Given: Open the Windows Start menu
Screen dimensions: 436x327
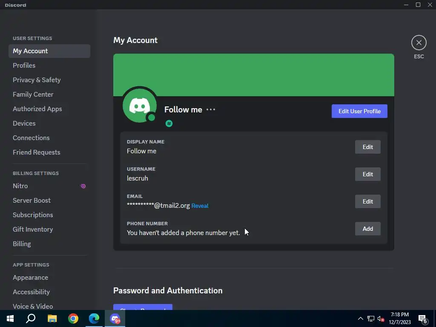Looking at the screenshot, I should tap(10, 318).
